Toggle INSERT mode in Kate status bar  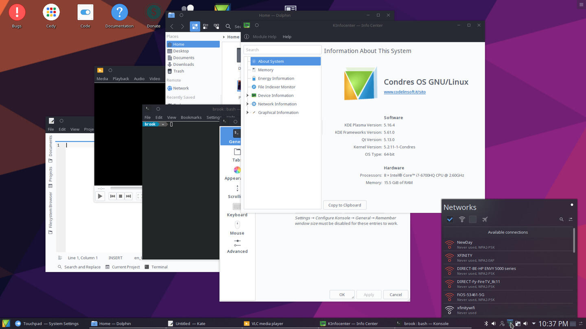(x=116, y=258)
